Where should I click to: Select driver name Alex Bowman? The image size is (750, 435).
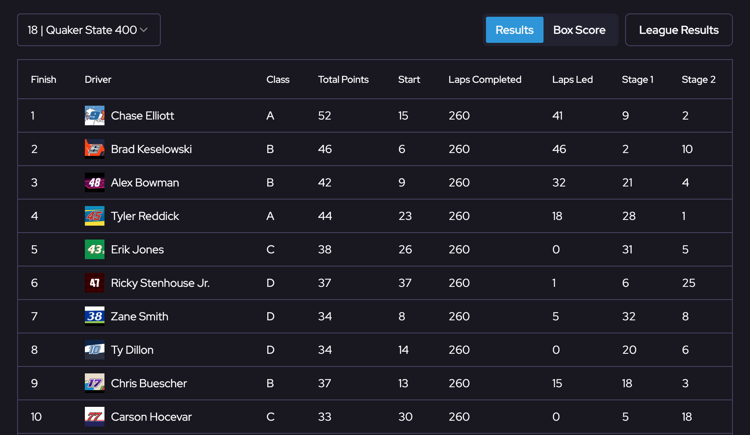point(145,182)
